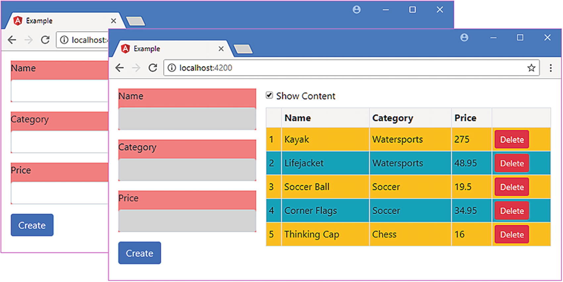Delete the Soccer Ball row

[511, 187]
